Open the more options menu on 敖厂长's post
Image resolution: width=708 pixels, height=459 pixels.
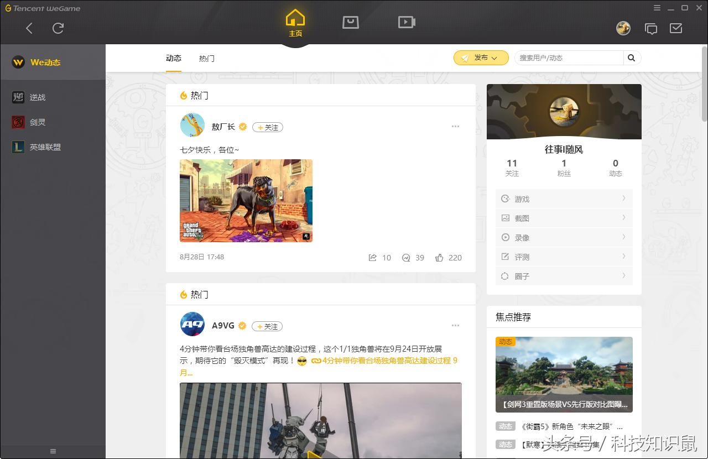pos(455,127)
